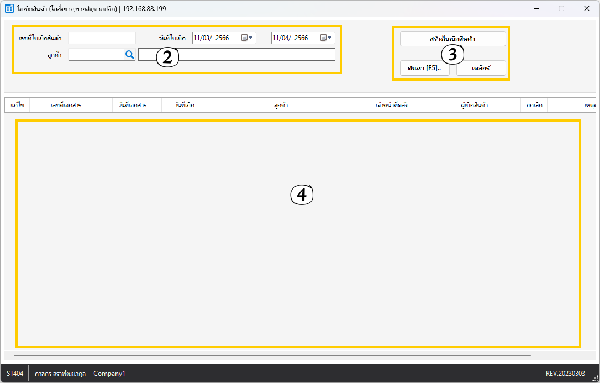Click Company1 in the status bar

[109, 374]
